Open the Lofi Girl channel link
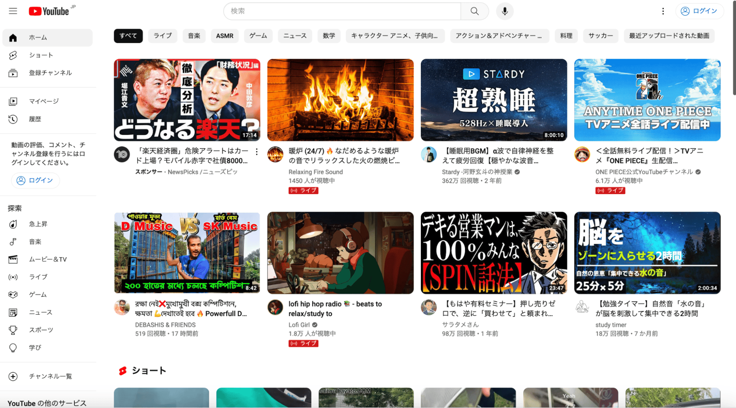Image resolution: width=736 pixels, height=408 pixels. pyautogui.click(x=299, y=325)
